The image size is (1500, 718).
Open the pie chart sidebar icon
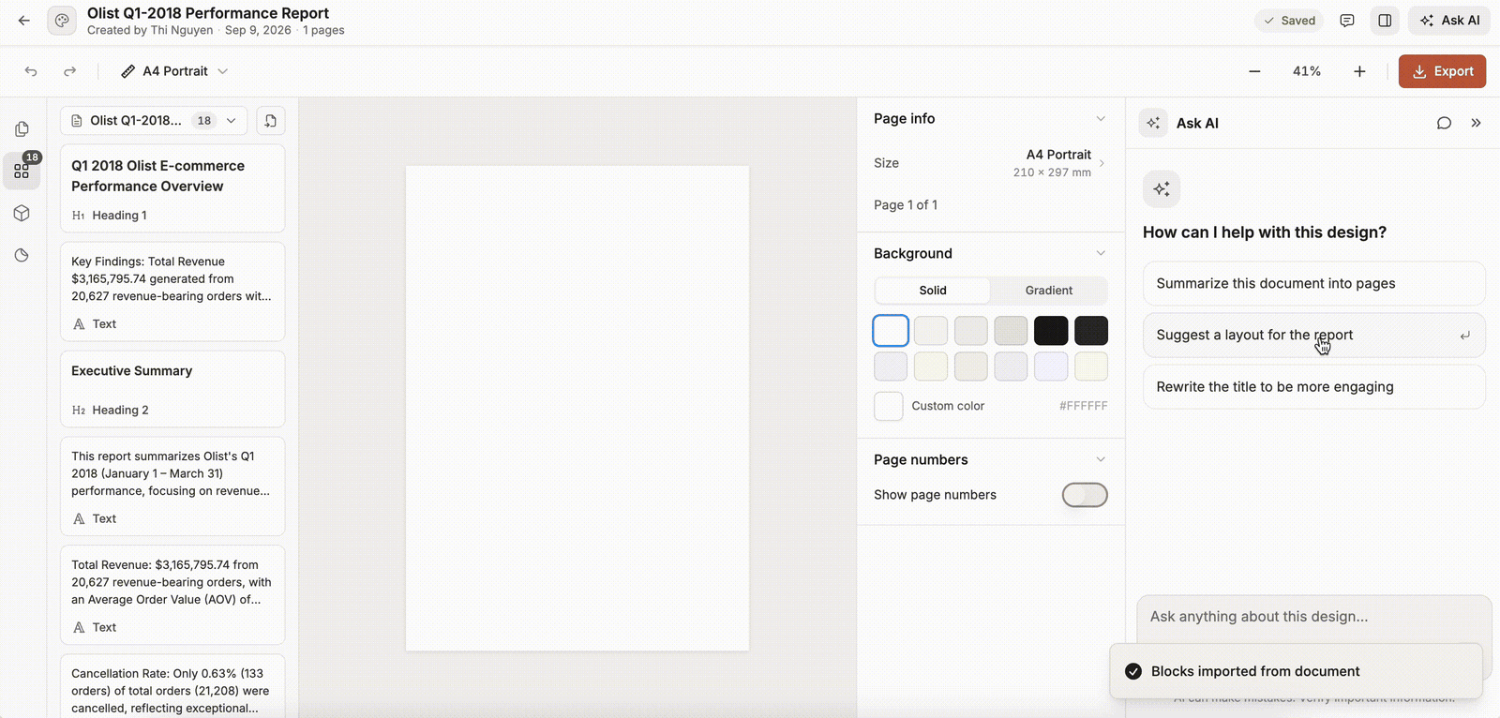22,256
